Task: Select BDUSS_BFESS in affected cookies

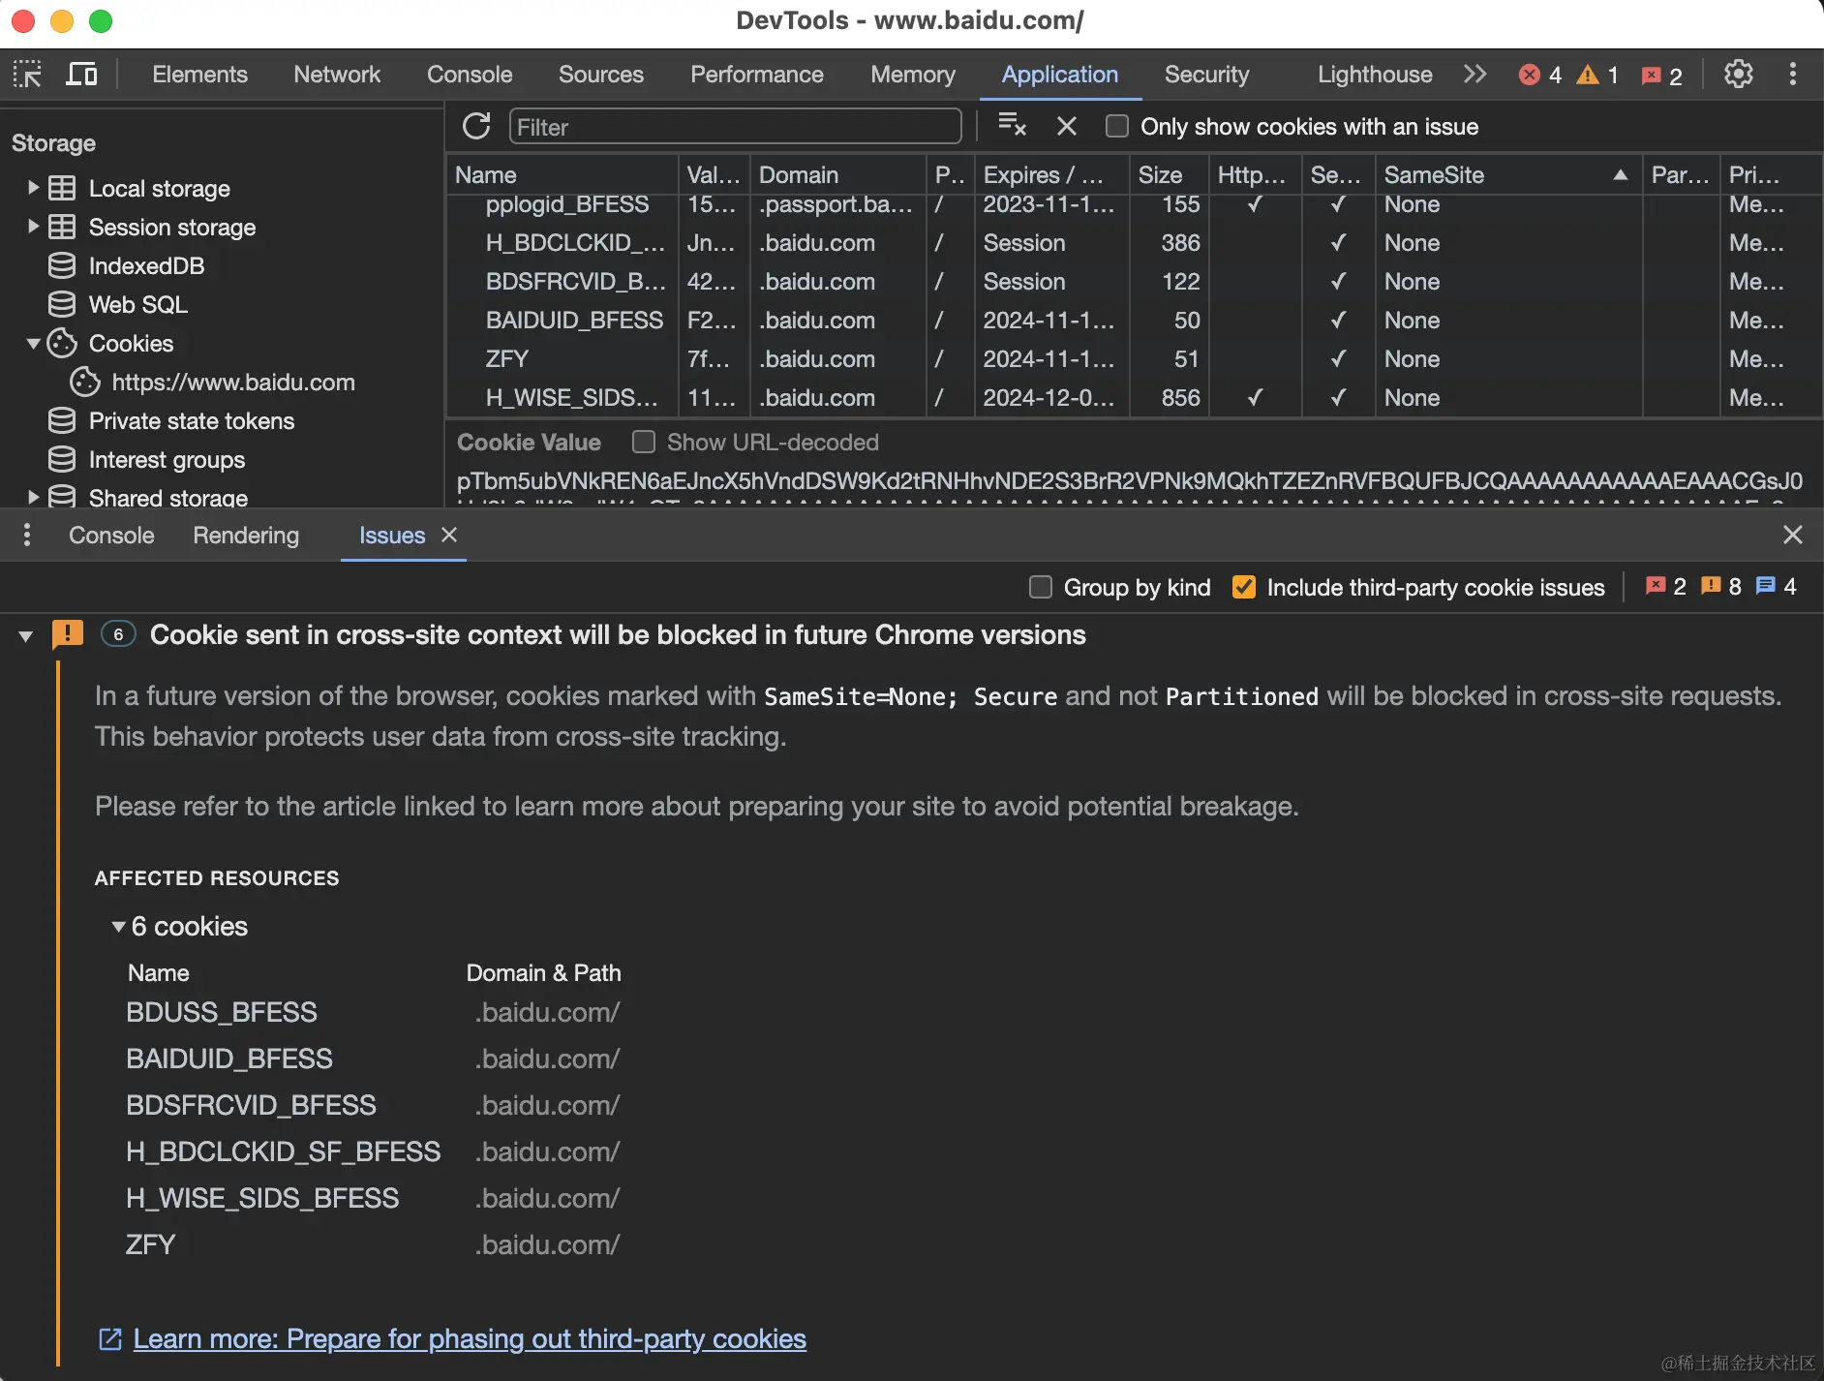Action: (222, 1013)
